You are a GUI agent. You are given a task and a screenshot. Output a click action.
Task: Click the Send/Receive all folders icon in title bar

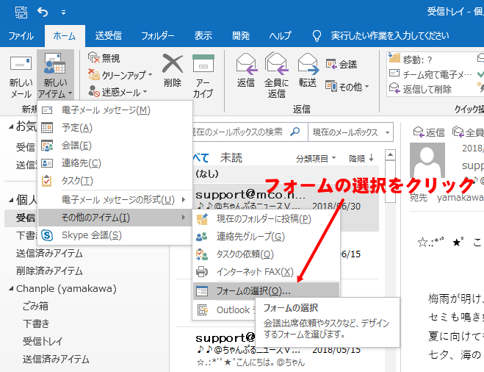(21, 12)
